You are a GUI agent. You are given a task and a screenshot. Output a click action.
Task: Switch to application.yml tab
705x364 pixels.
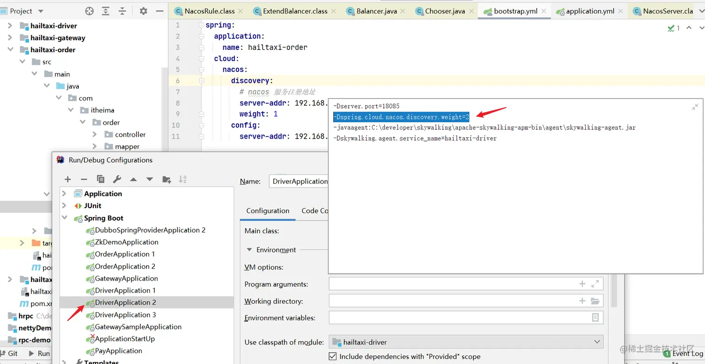click(590, 11)
